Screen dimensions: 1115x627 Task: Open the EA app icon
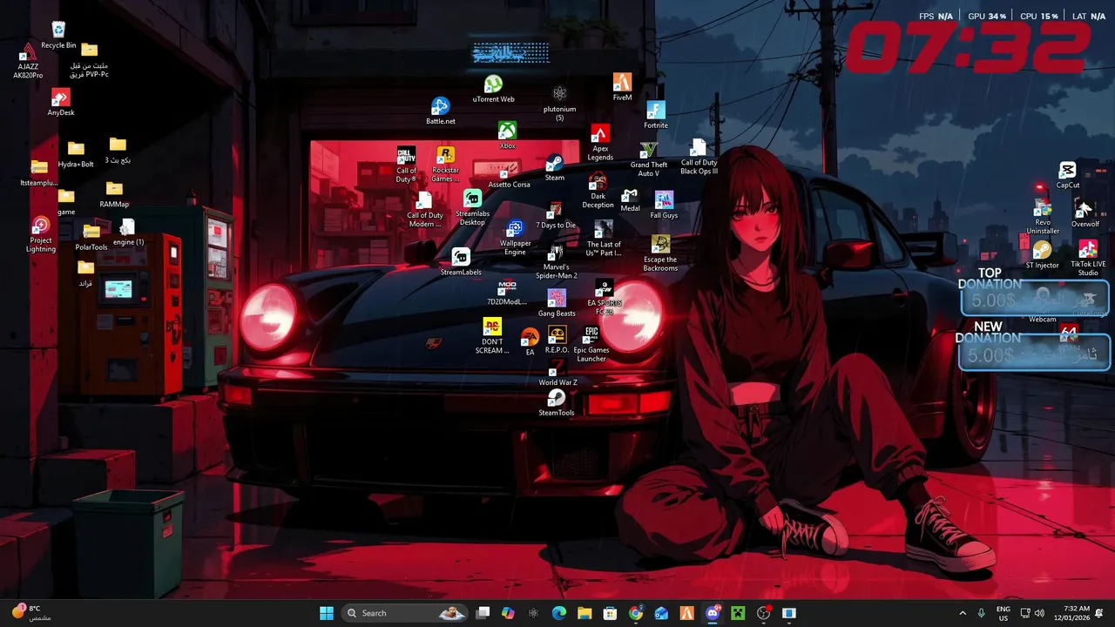(530, 341)
